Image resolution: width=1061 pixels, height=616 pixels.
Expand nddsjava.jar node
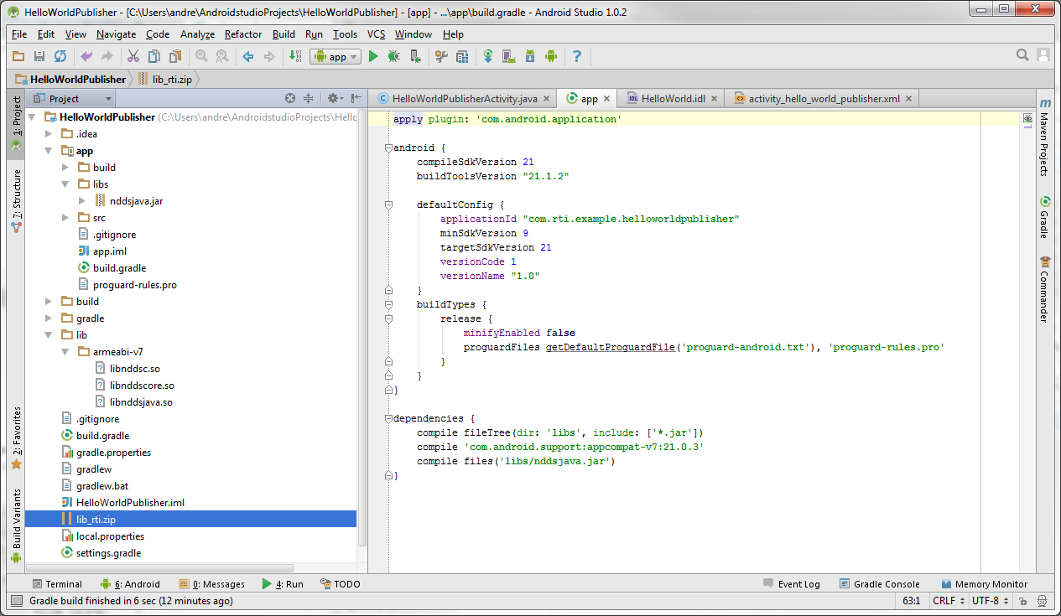(82, 201)
